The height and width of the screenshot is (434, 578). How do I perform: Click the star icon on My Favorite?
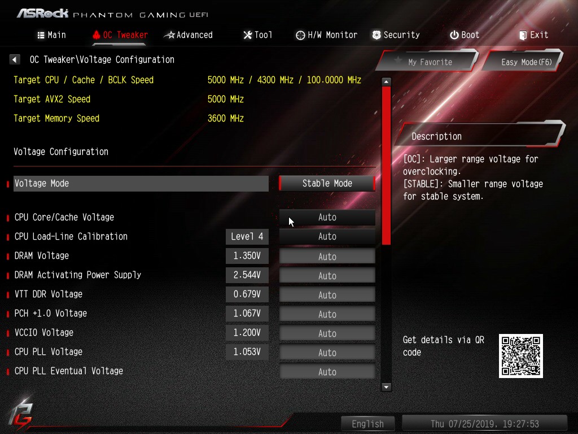click(x=398, y=60)
